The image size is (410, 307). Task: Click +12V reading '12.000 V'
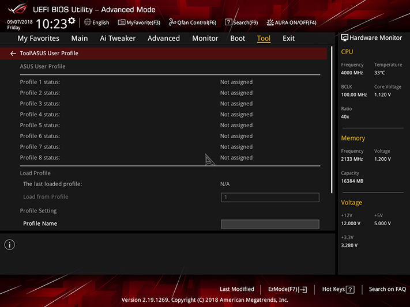351,223
